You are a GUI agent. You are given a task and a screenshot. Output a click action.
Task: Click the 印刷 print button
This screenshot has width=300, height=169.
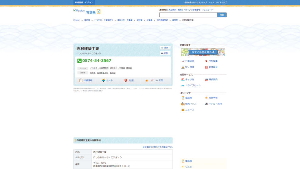pos(165,53)
